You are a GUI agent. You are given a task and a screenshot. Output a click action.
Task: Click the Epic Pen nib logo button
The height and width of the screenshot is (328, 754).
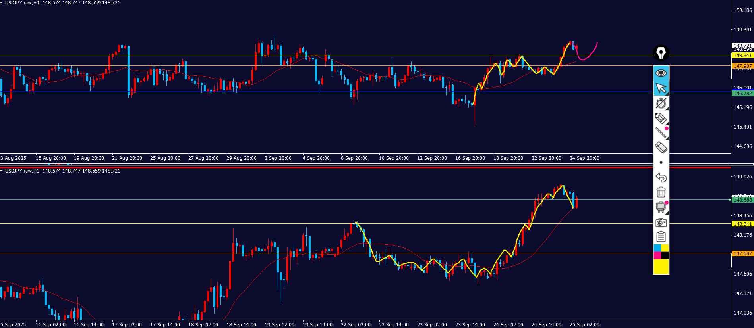pos(661,53)
